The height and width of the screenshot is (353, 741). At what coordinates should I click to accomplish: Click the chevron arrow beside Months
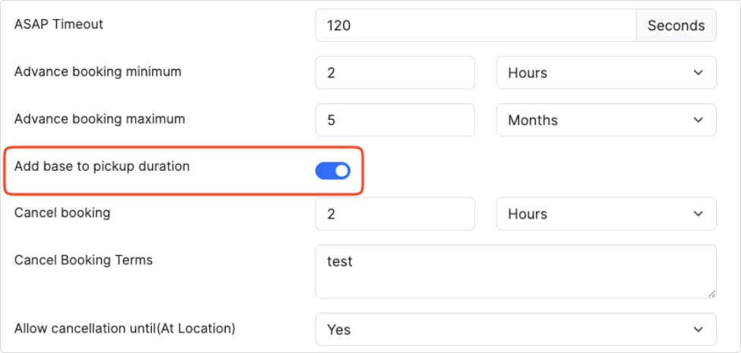point(698,120)
